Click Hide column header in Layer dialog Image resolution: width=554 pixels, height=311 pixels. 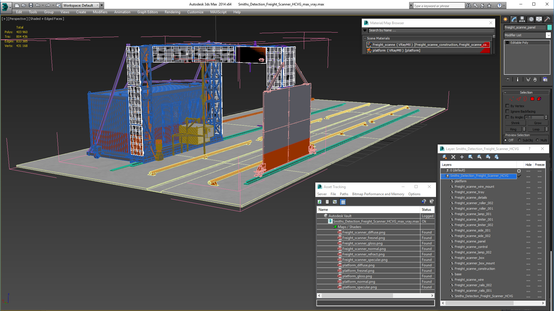click(528, 165)
